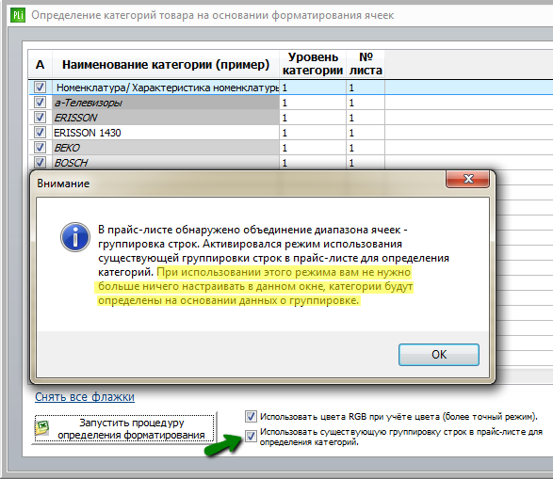This screenshot has height=479, width=553.
Task: Click category level cell for ERISSON 1430
Action: pyautogui.click(x=313, y=133)
